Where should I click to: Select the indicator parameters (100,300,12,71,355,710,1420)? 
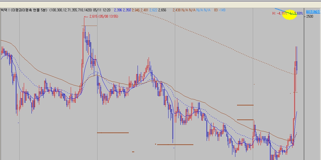tap(71, 10)
